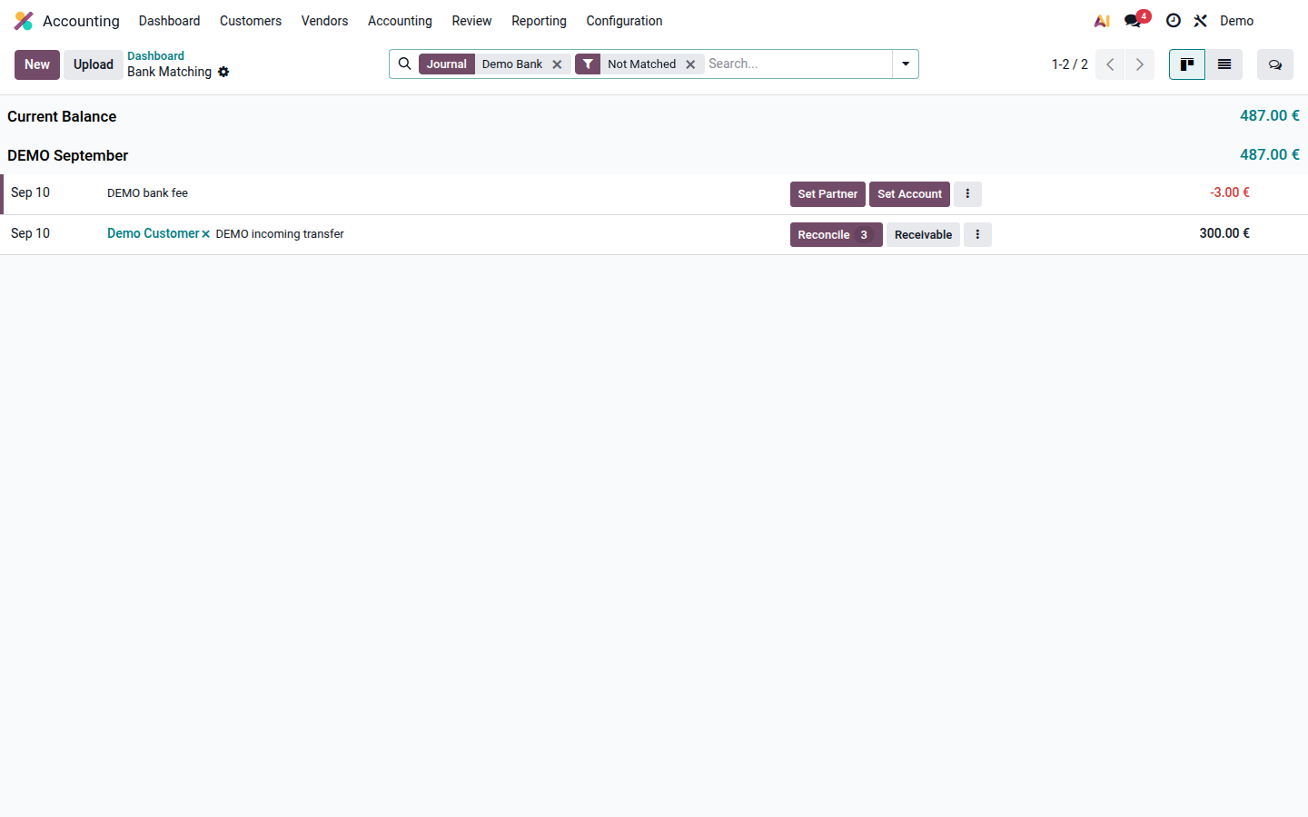Expand the search options dropdown

click(906, 64)
